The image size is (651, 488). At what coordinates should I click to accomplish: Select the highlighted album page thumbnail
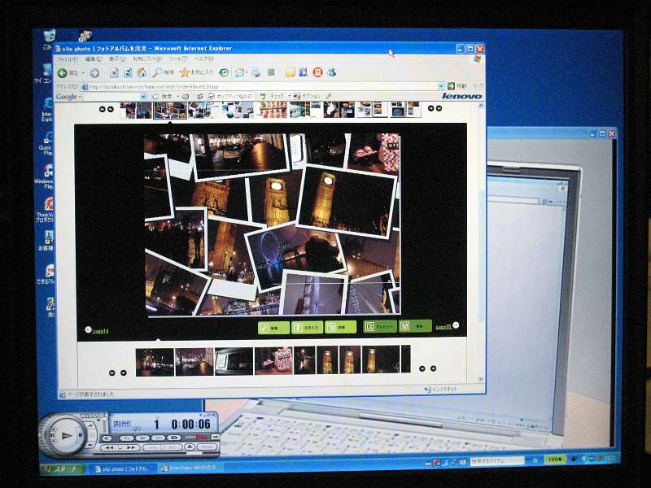point(170,111)
